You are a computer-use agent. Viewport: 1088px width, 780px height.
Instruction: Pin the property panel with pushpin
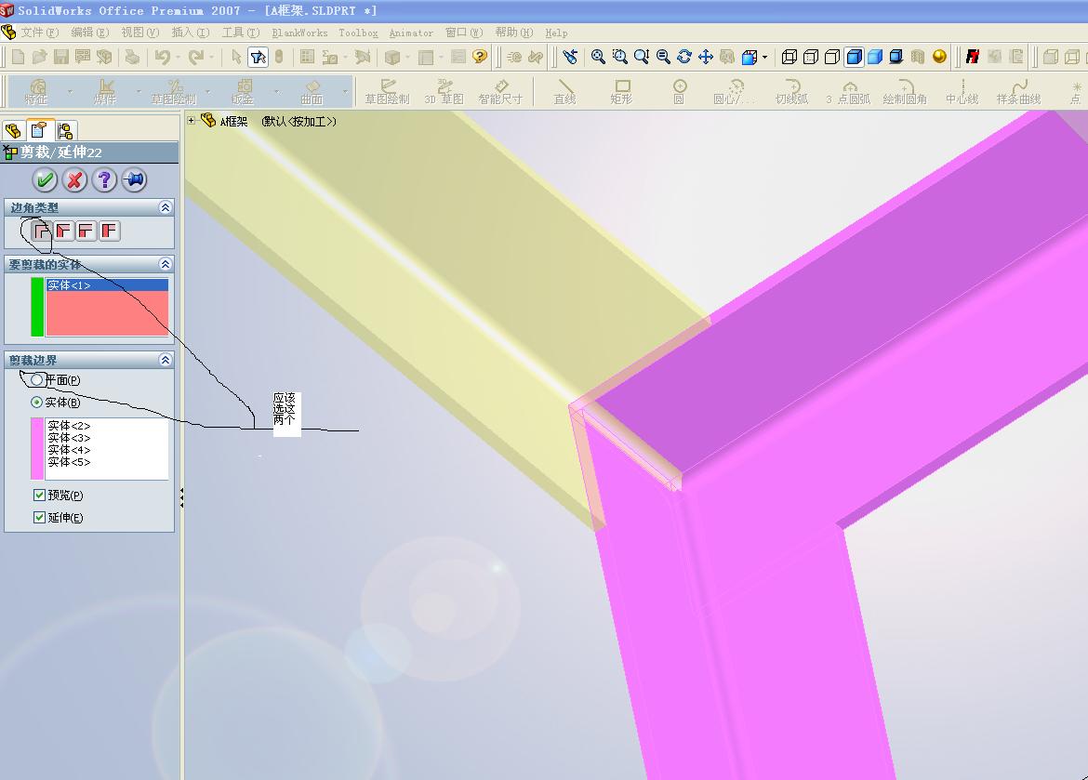click(135, 180)
